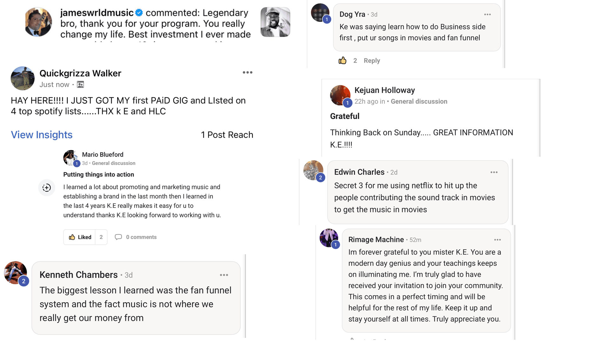This screenshot has width=607, height=342.
Task: Expand options on Kenneth Chambers' comment
Action: (x=224, y=275)
